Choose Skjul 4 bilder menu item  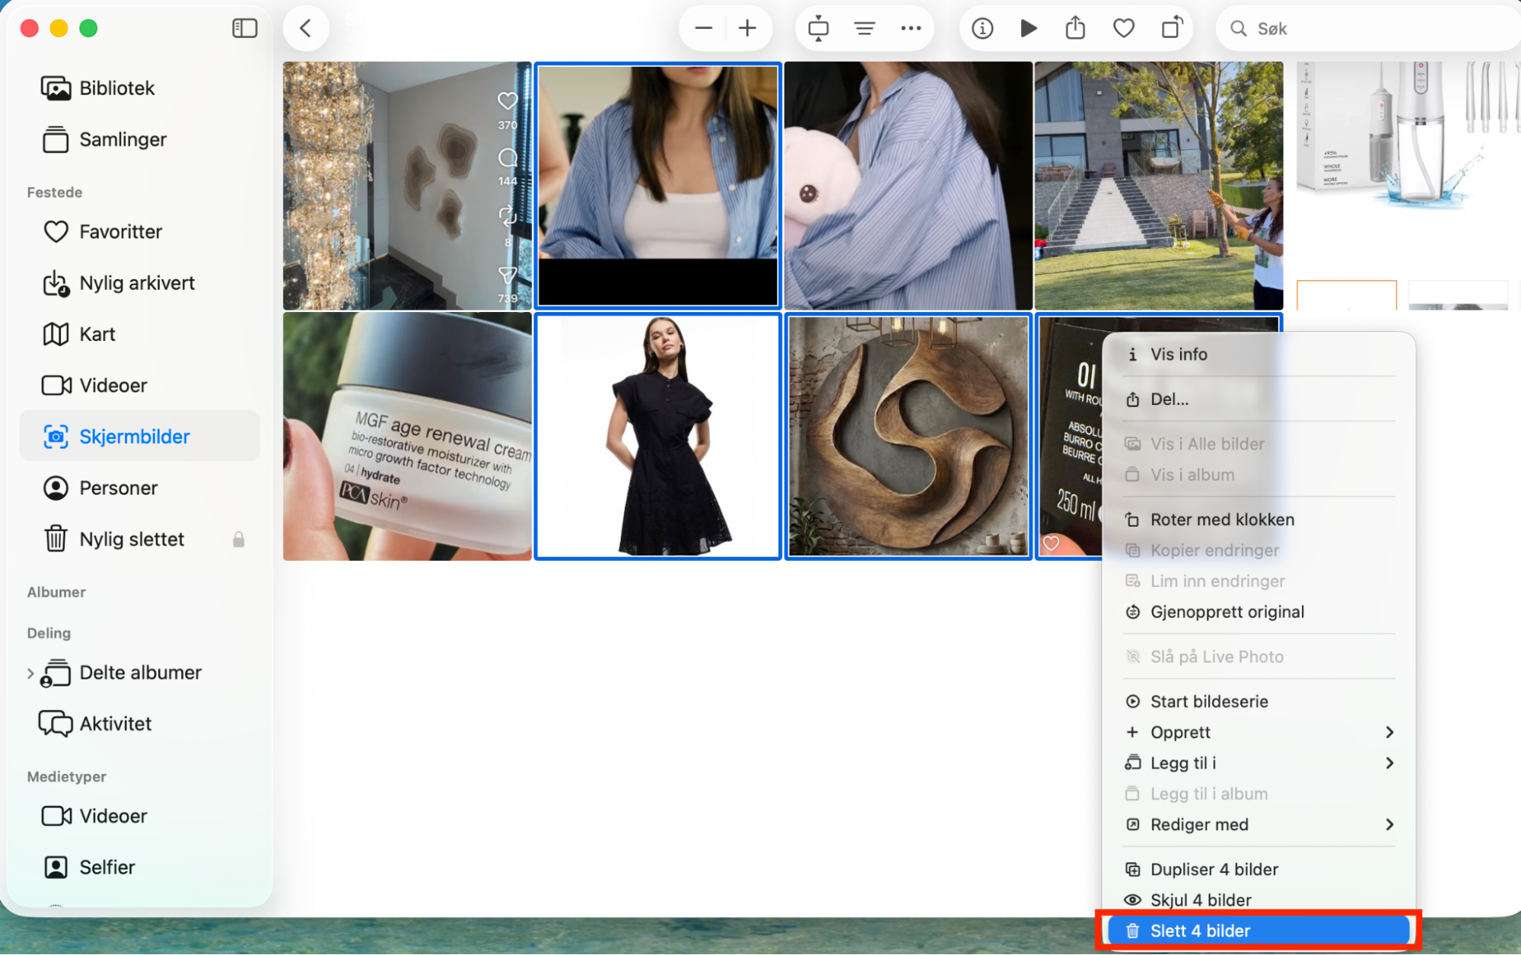click(1258, 900)
